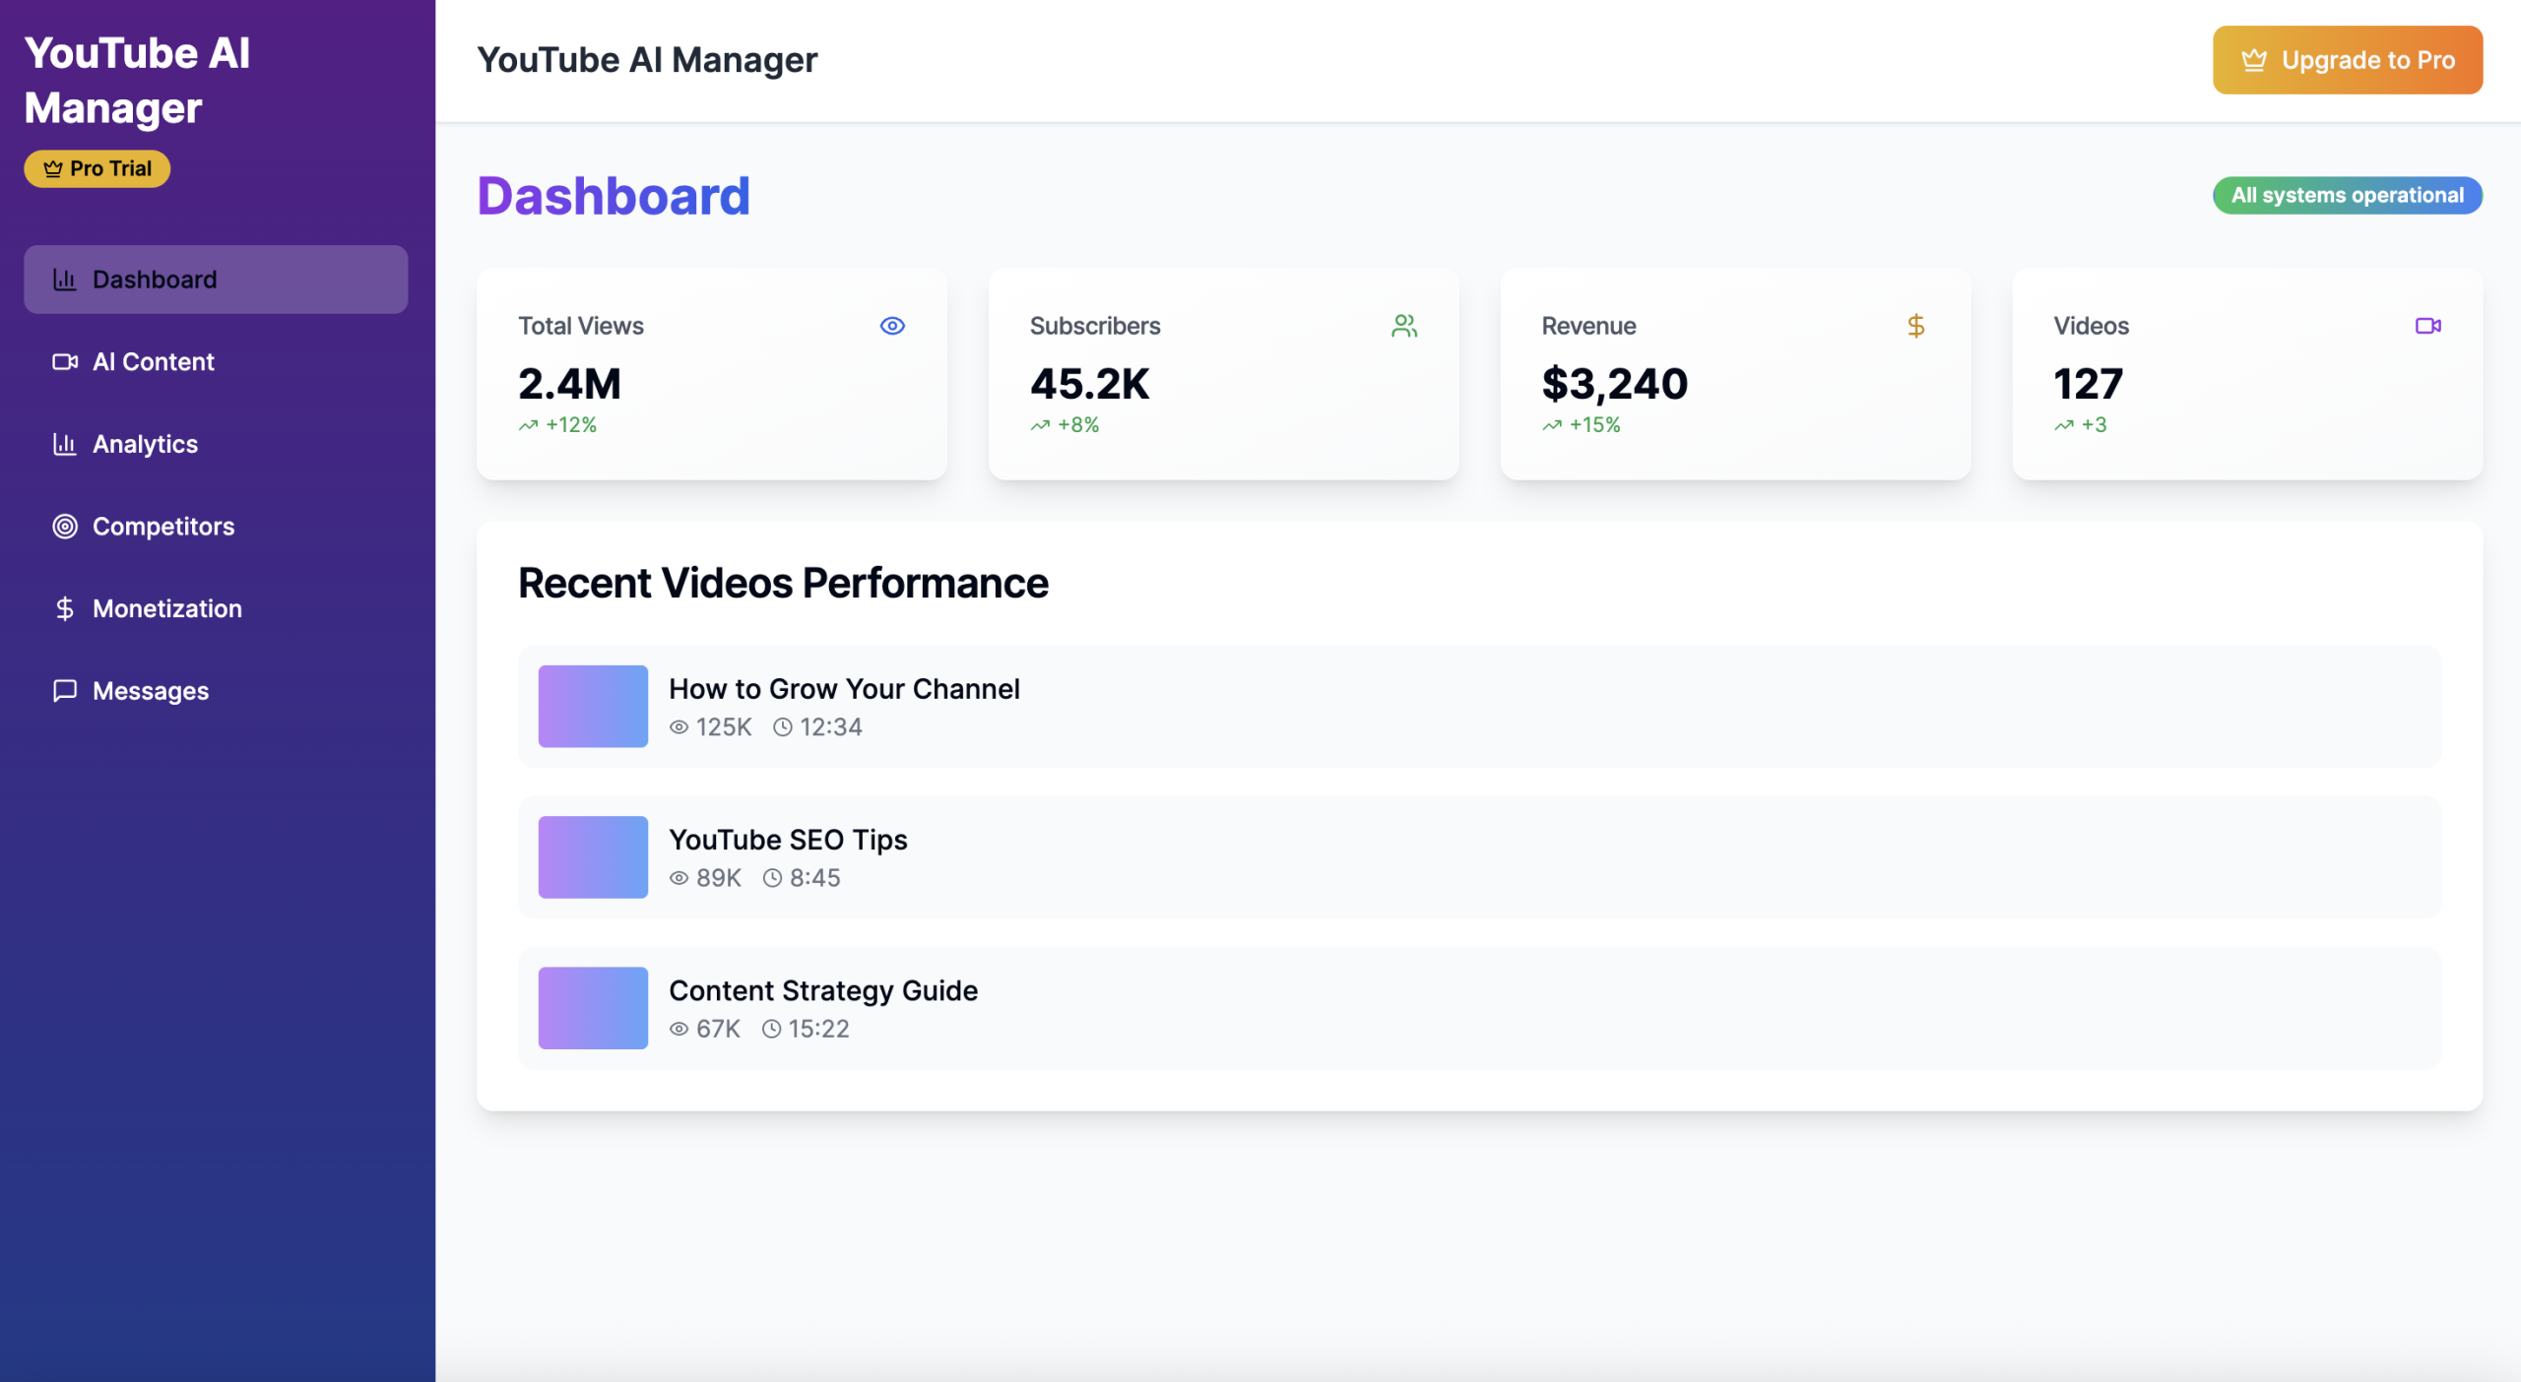Click the Recent Videos Performance heading
The height and width of the screenshot is (1382, 2521).
tap(783, 583)
